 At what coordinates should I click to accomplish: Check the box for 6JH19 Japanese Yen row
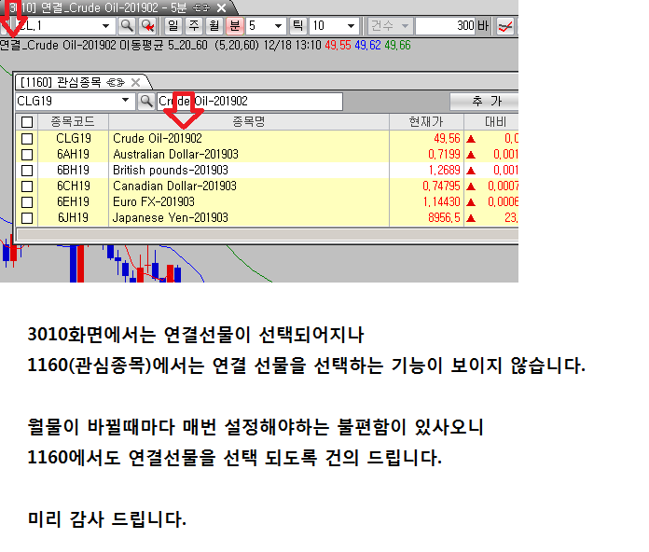tap(26, 217)
